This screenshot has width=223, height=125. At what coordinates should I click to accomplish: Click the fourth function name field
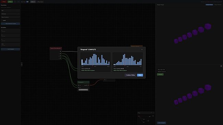coord(10,20)
